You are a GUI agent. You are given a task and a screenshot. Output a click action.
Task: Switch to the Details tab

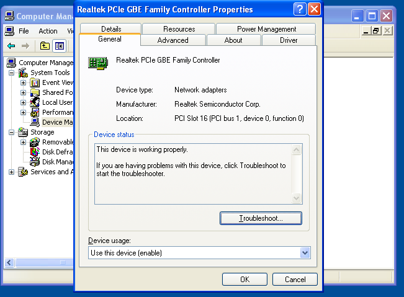click(111, 29)
